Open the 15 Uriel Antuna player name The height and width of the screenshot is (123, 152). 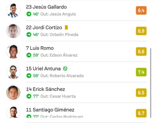point(43,69)
